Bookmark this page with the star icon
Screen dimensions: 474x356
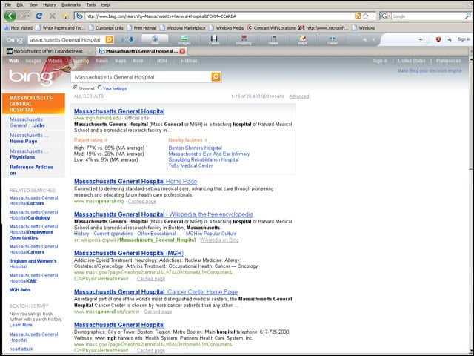pos(365,16)
